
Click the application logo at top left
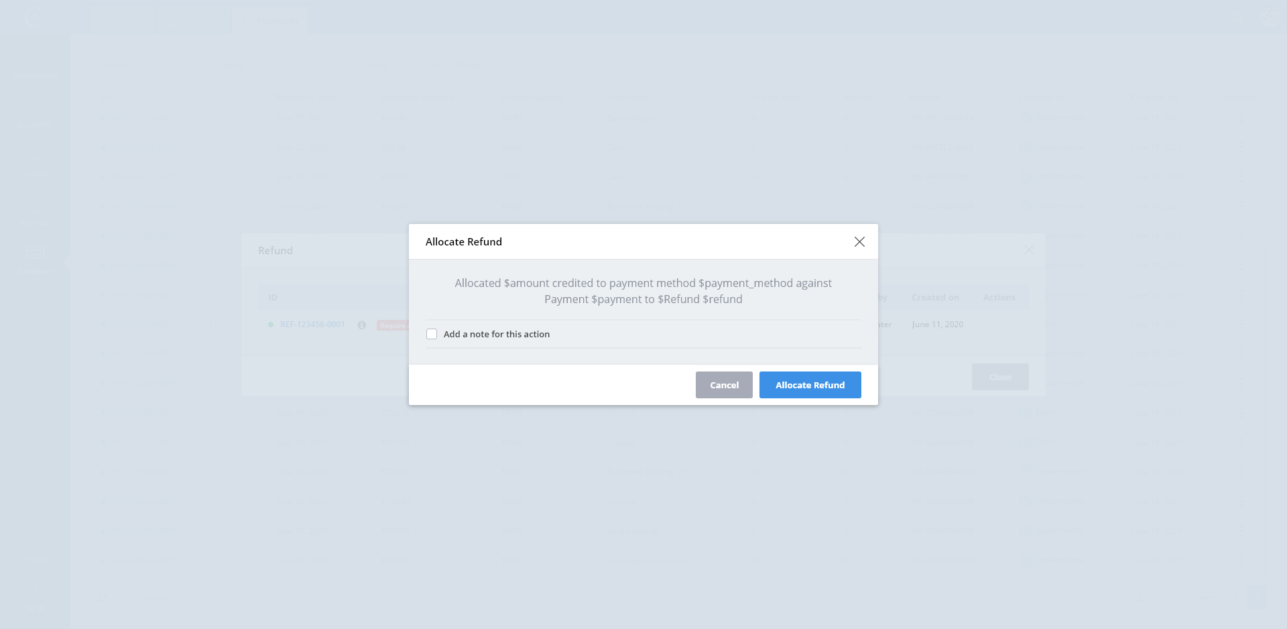coord(34,17)
